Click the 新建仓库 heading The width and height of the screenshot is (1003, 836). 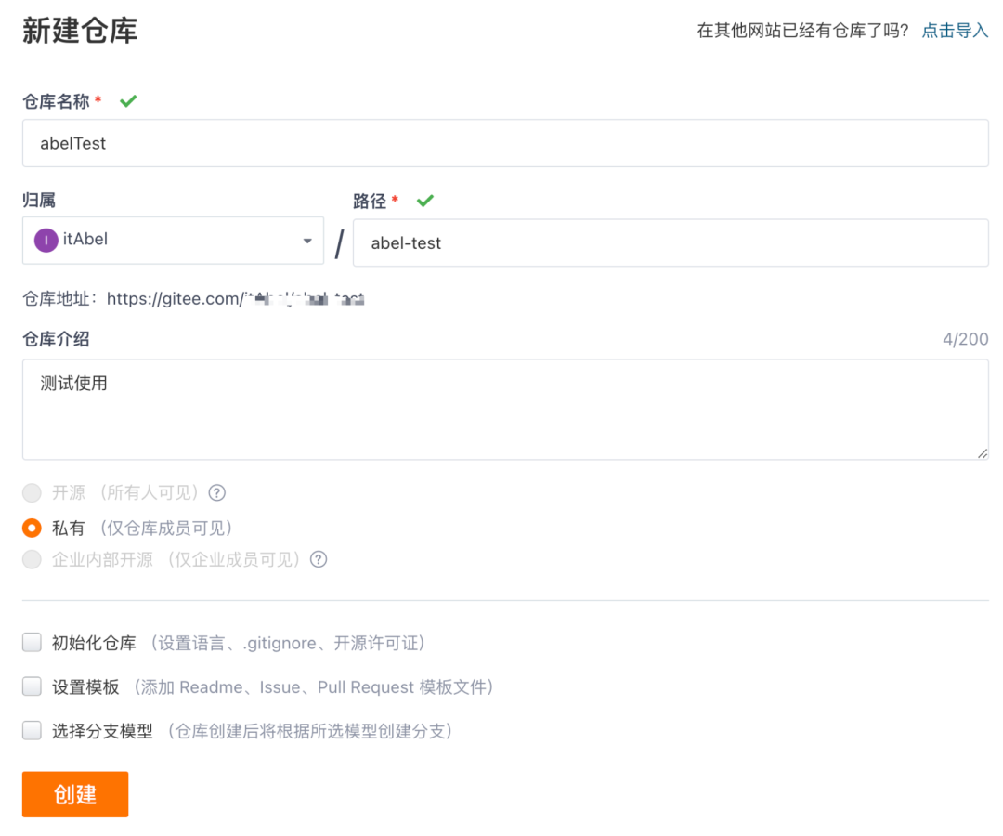tap(80, 31)
